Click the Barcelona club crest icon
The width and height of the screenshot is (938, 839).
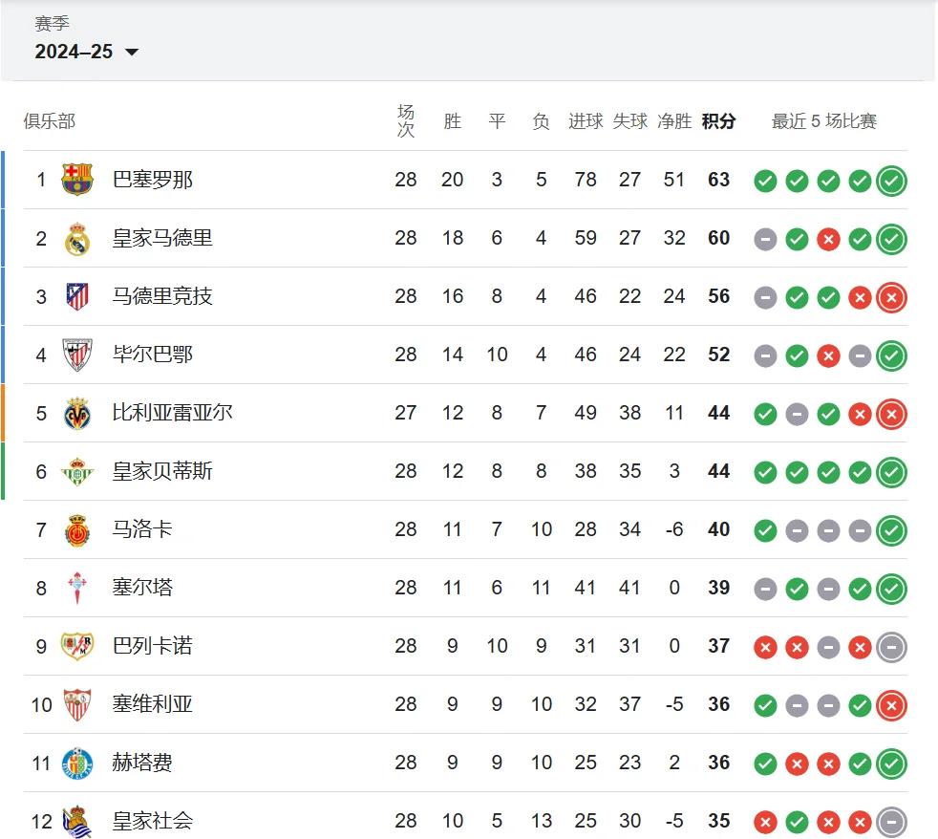coord(77,180)
